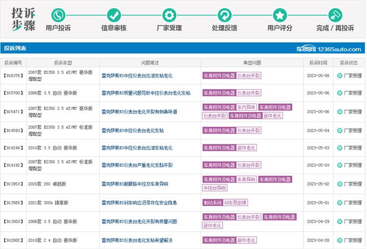The image size is (367, 249).
Task: Click car model 2010款 2.4 自动 豪华版
Action: (52, 240)
